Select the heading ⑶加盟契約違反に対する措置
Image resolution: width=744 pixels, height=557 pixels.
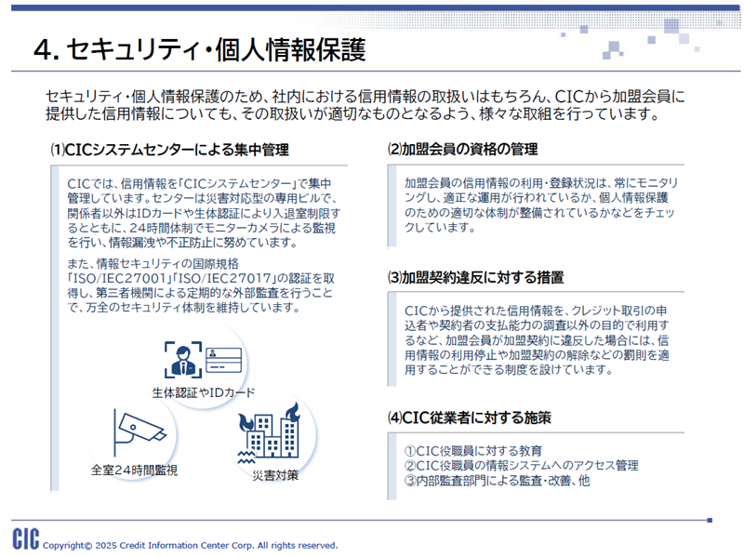click(x=475, y=277)
